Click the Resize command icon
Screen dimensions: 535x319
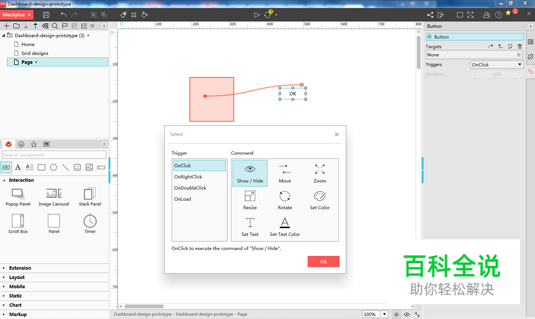click(250, 197)
